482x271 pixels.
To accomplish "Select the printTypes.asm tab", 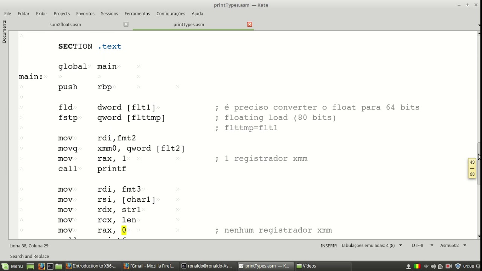I will pyautogui.click(x=189, y=24).
